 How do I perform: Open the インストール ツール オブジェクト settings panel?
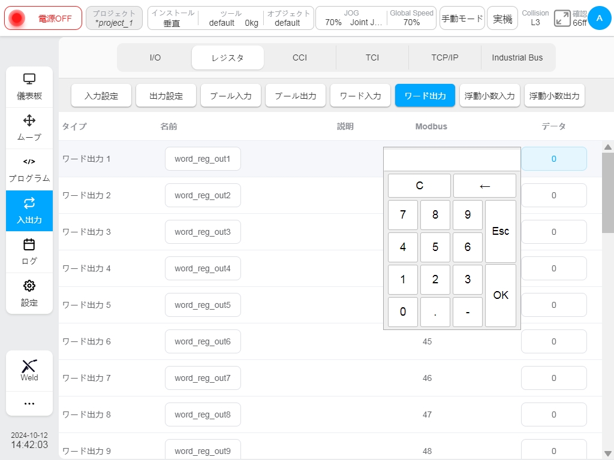click(231, 18)
